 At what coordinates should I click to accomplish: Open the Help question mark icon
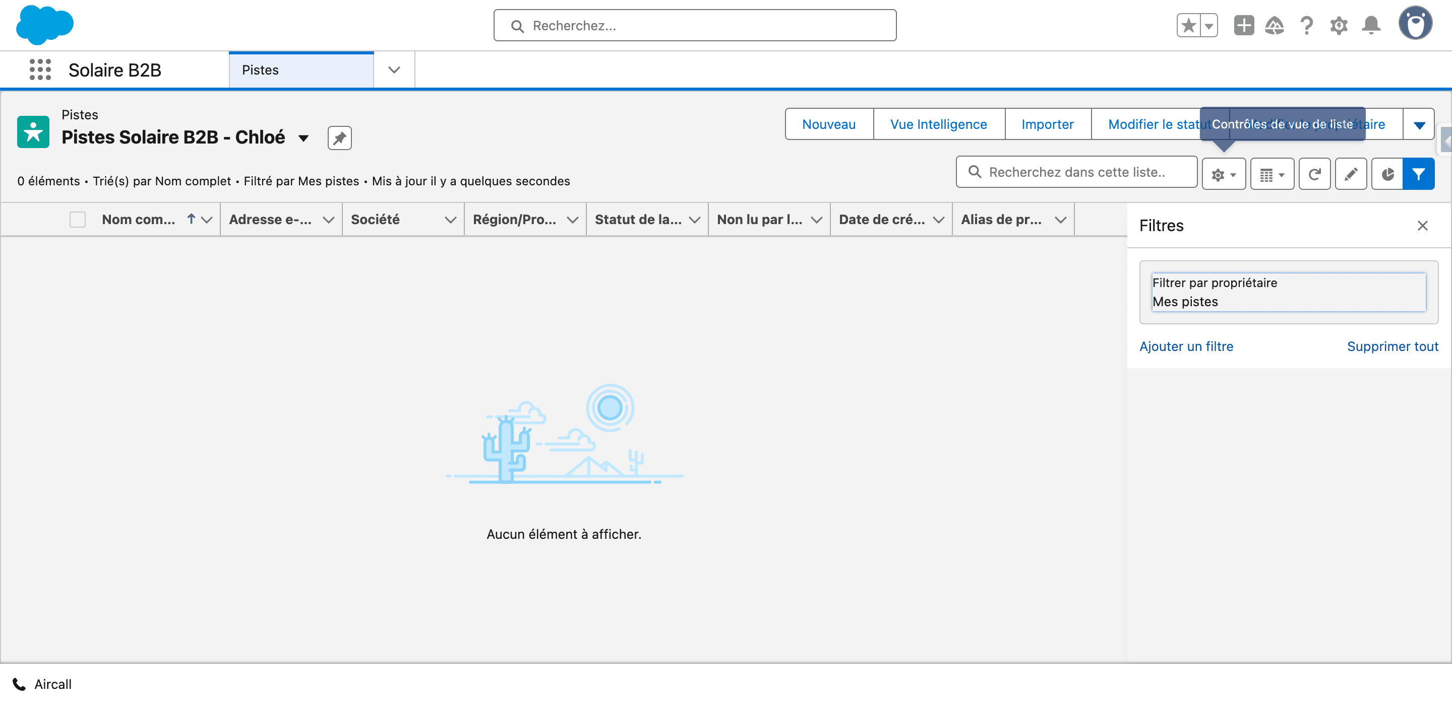(x=1307, y=25)
